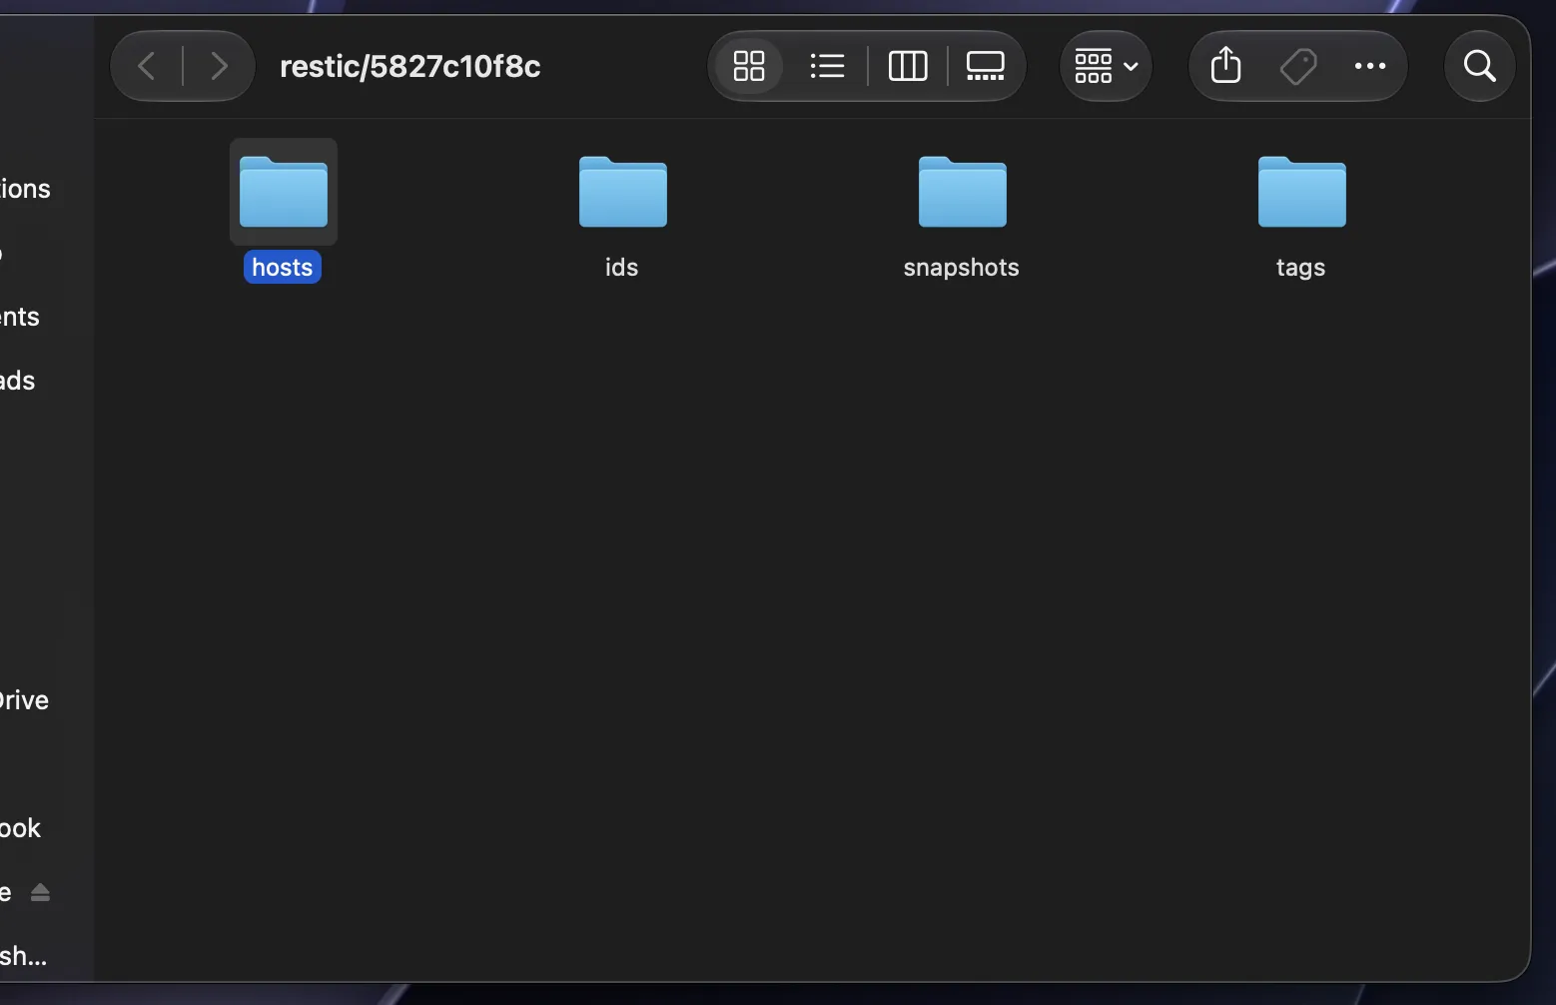
Task: Switch to list view
Action: (x=827, y=66)
